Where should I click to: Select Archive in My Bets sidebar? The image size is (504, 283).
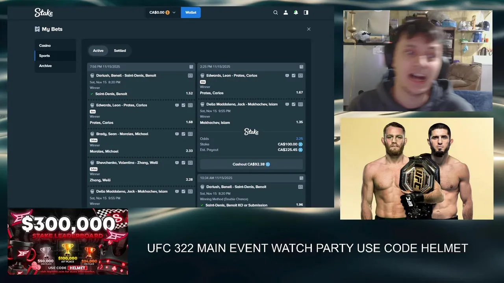pyautogui.click(x=55, y=66)
